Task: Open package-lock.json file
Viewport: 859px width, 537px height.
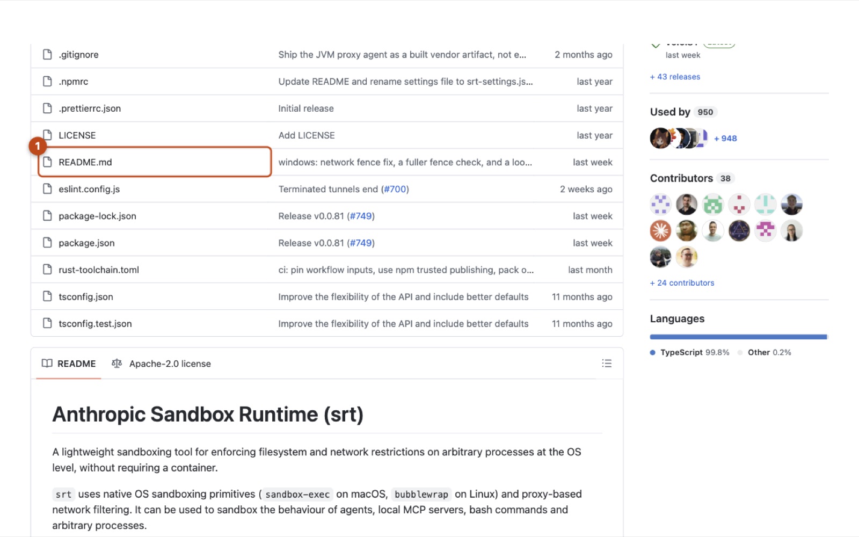Action: pyautogui.click(x=97, y=216)
